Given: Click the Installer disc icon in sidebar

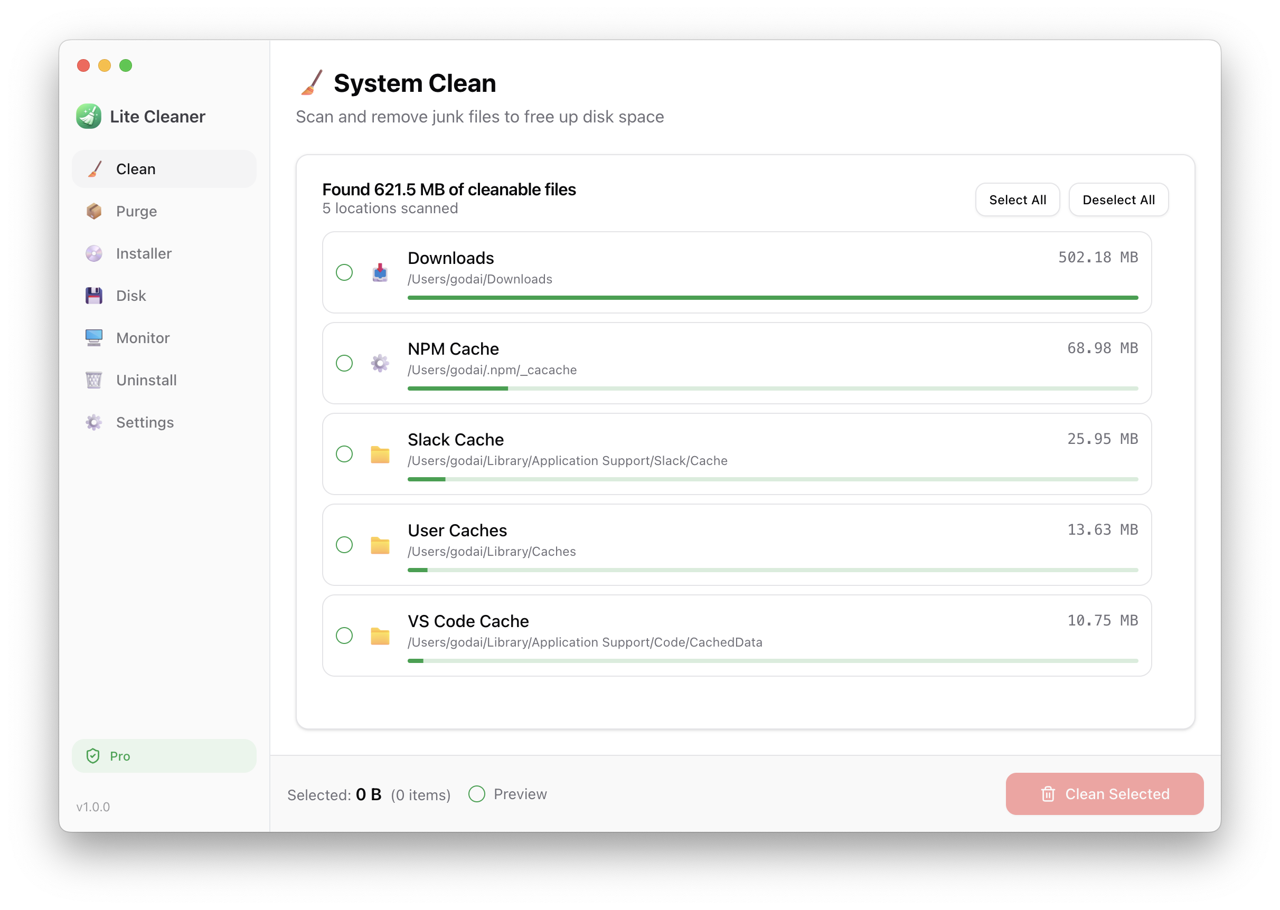Looking at the screenshot, I should pos(94,253).
